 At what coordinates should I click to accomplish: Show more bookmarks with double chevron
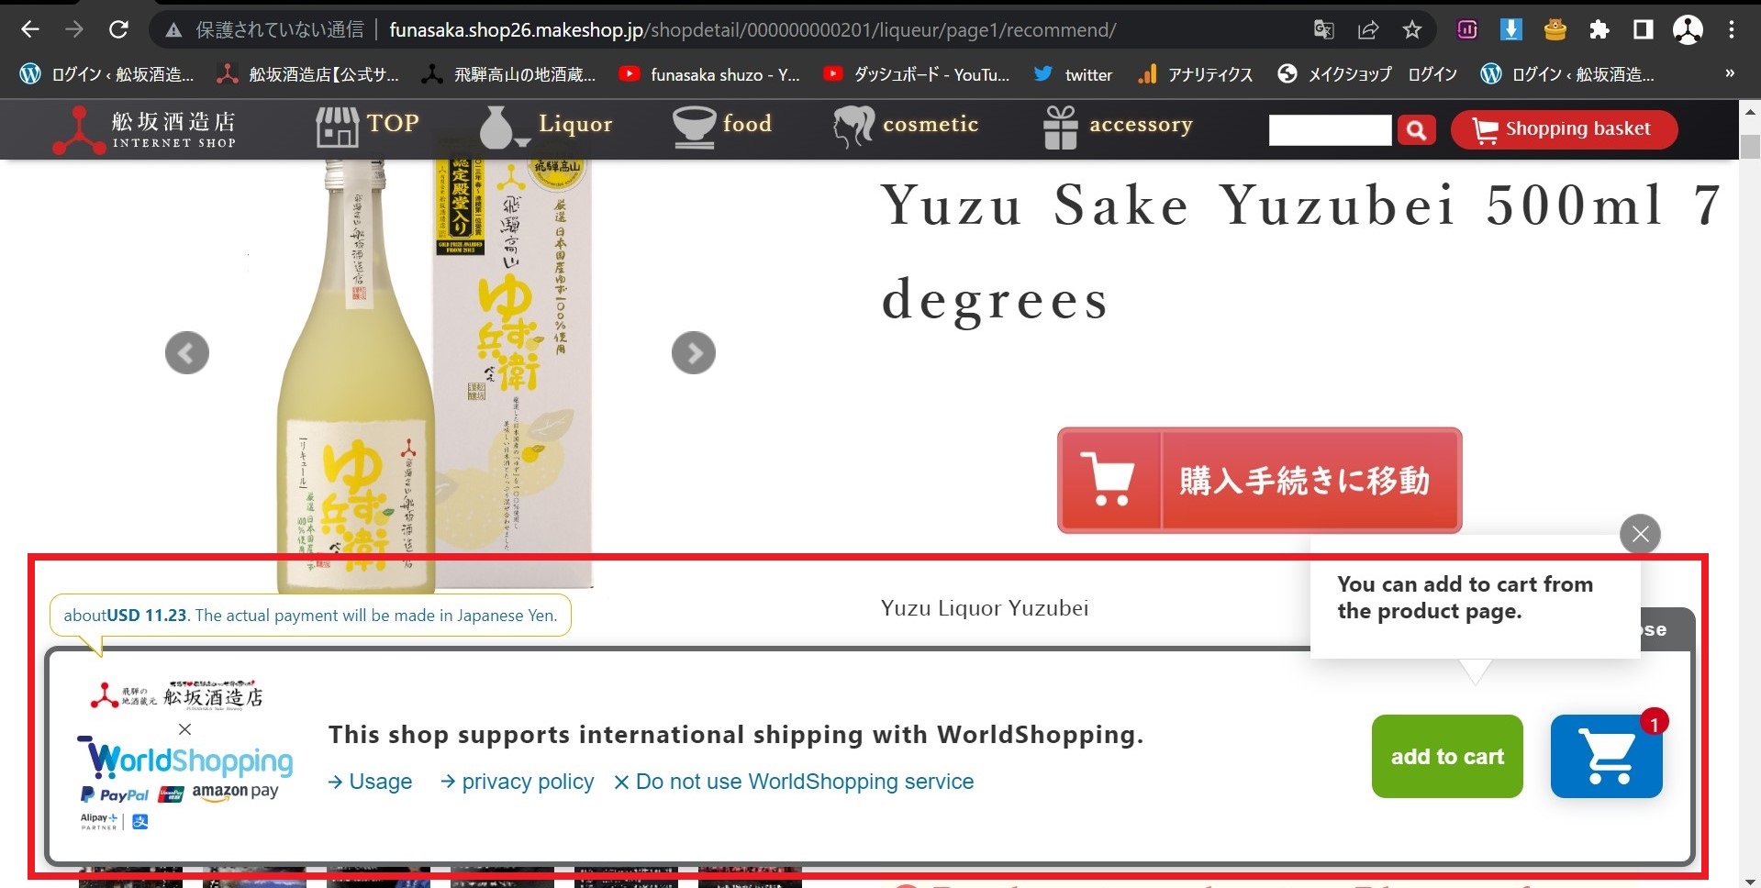(1730, 73)
